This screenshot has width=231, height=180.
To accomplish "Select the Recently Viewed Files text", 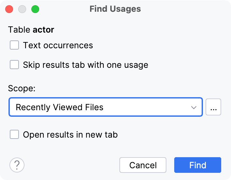I will [x=59, y=107].
